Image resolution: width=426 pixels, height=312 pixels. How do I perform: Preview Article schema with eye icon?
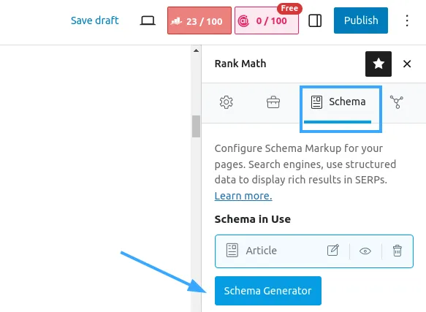click(365, 251)
